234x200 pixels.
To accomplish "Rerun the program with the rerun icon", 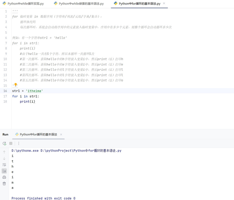I will click(x=4, y=143).
